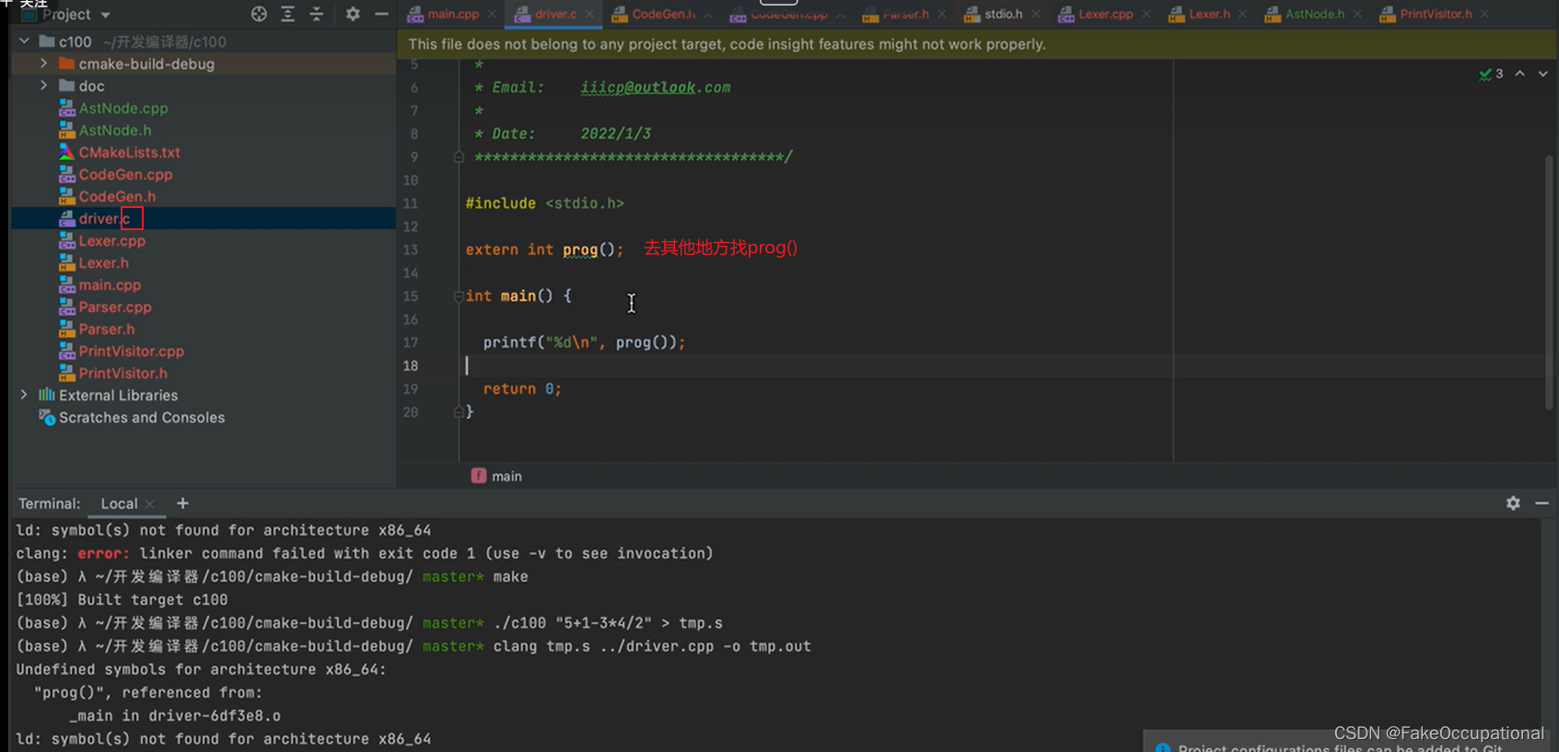Screen dimensions: 1559x752
Task: Go to next highlighted problem arrow
Action: point(1543,74)
